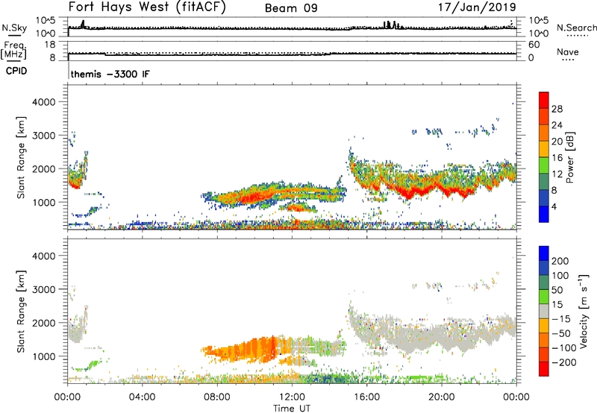Viewport: 597px width, 413px height.
Task: Click the "04:00" time tick label
Action: (143, 397)
